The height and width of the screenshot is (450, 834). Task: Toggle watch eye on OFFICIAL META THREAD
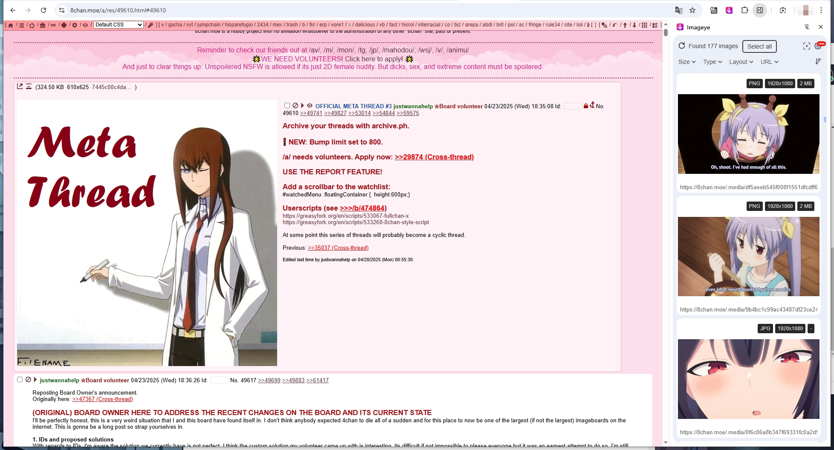pyautogui.click(x=310, y=106)
